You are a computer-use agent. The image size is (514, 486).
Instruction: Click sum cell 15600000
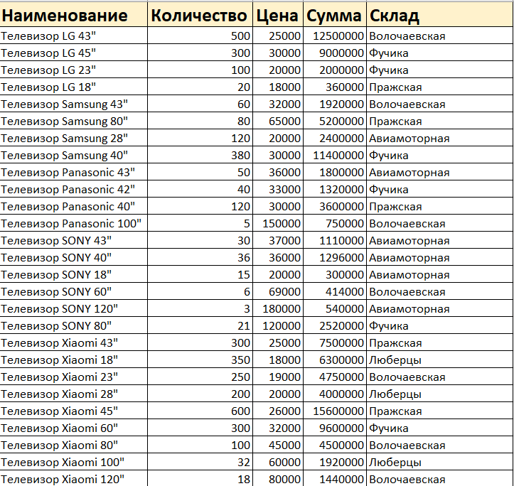coord(335,410)
